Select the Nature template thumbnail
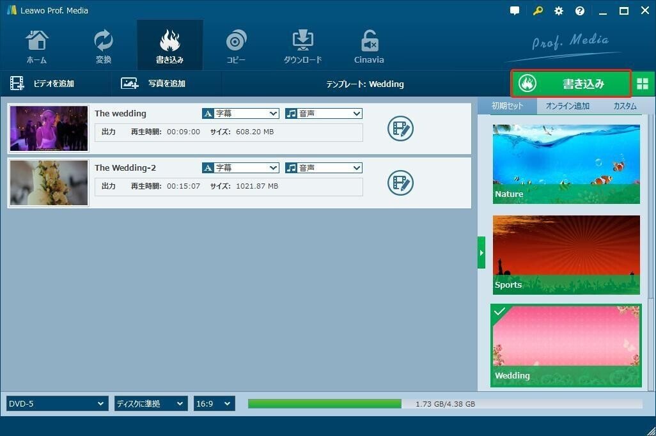The height and width of the screenshot is (436, 656). [566, 163]
